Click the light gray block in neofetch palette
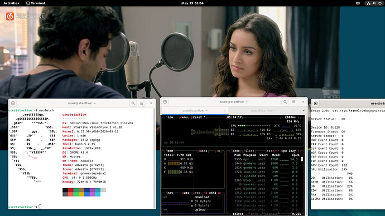The height and width of the screenshot is (216, 385). coord(103,190)
